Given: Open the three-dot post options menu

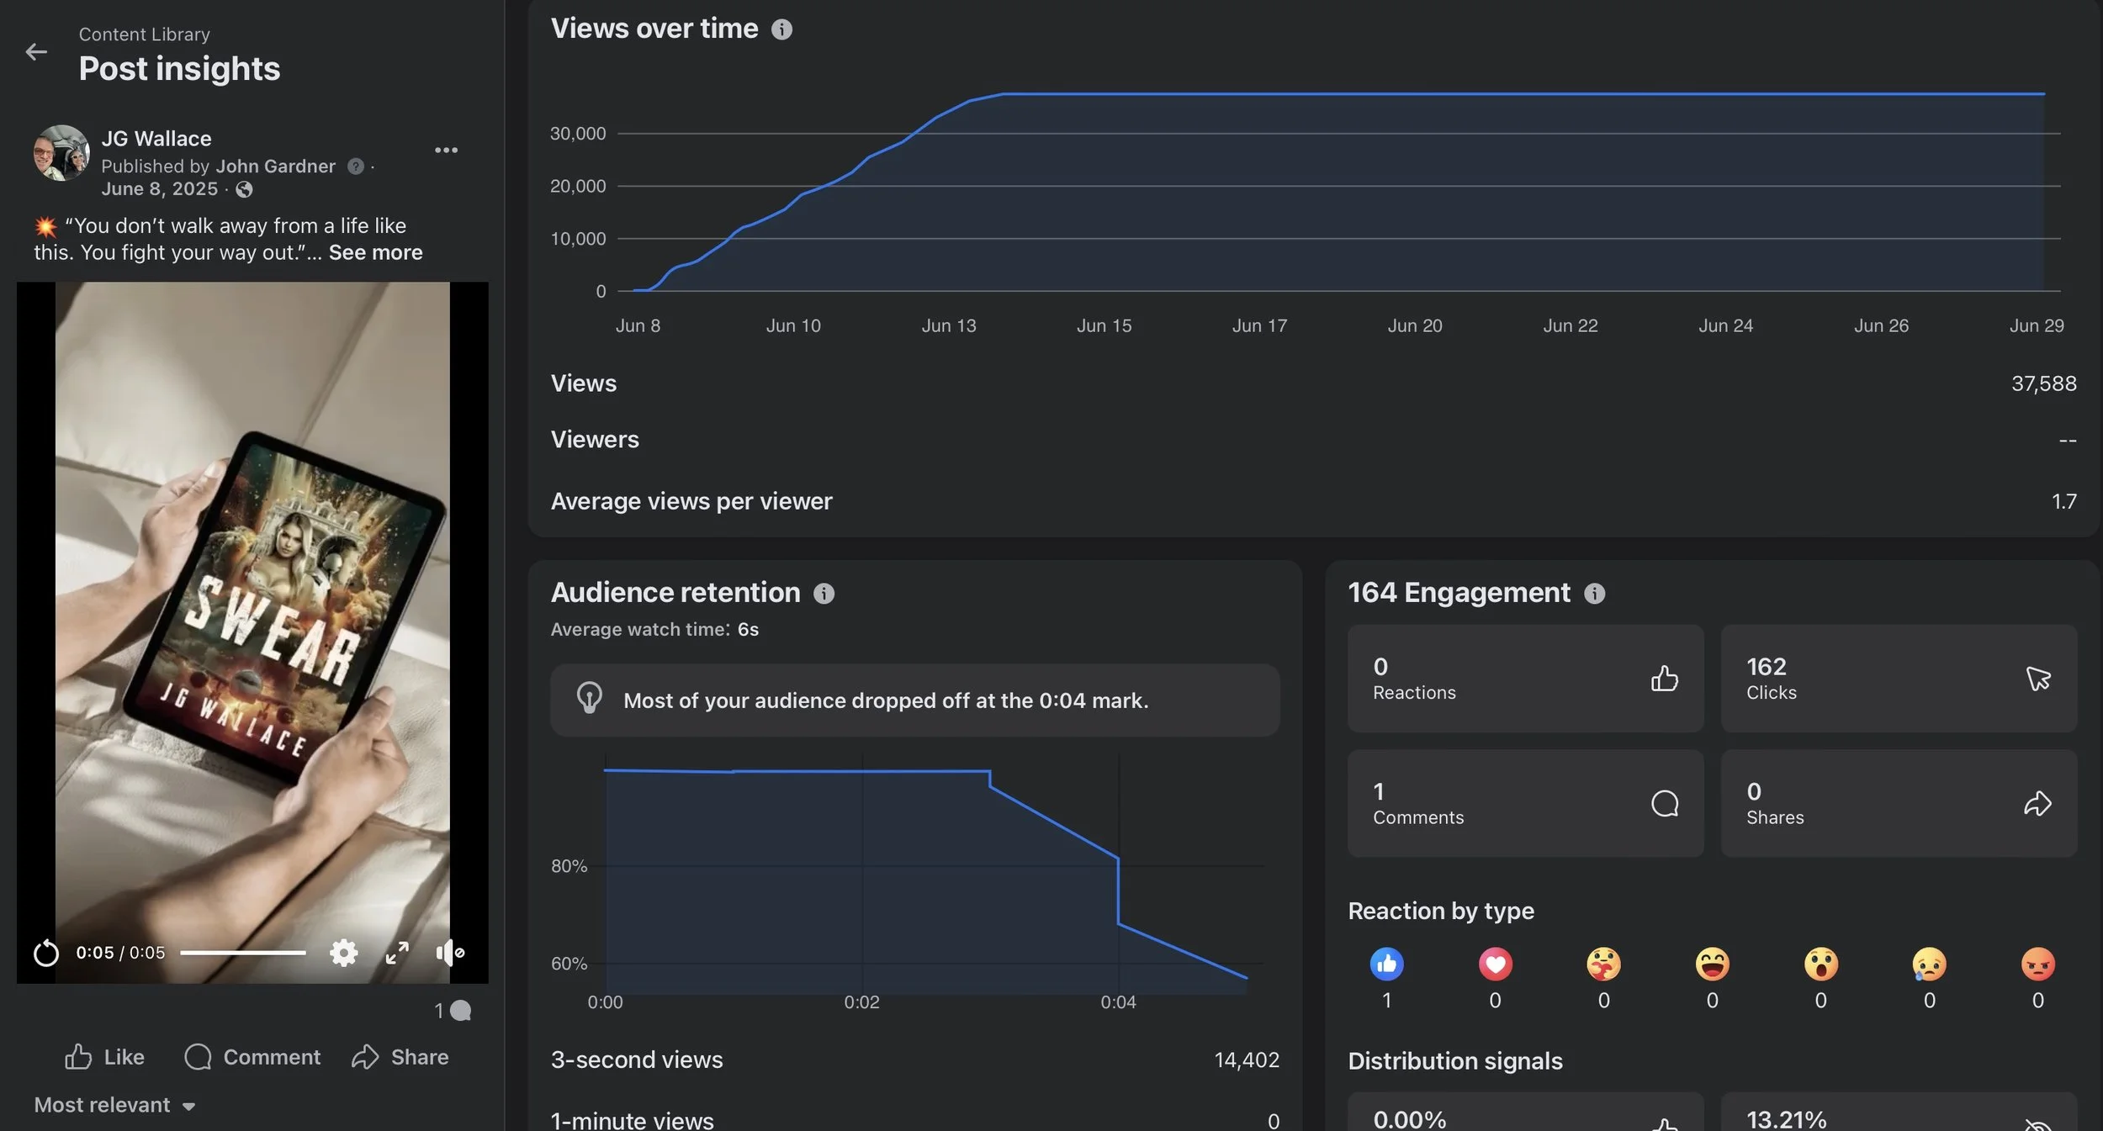Looking at the screenshot, I should [446, 150].
